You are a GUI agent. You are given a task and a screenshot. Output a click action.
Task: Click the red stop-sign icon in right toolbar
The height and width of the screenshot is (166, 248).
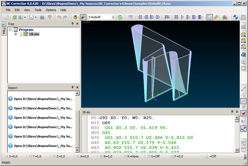[x=243, y=113]
